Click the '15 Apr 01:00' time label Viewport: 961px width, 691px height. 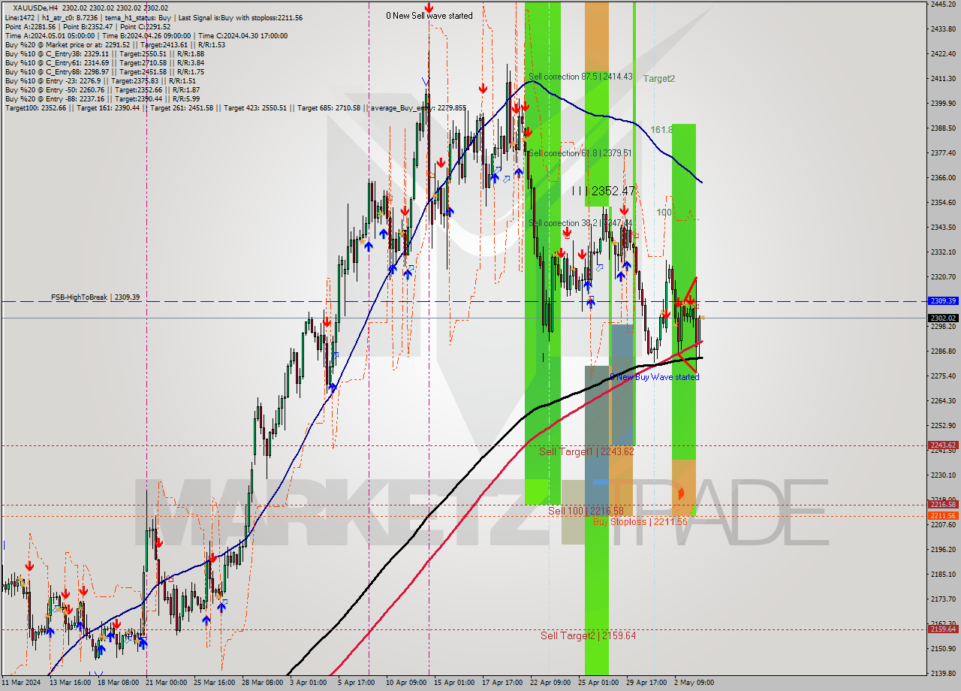[x=453, y=683]
